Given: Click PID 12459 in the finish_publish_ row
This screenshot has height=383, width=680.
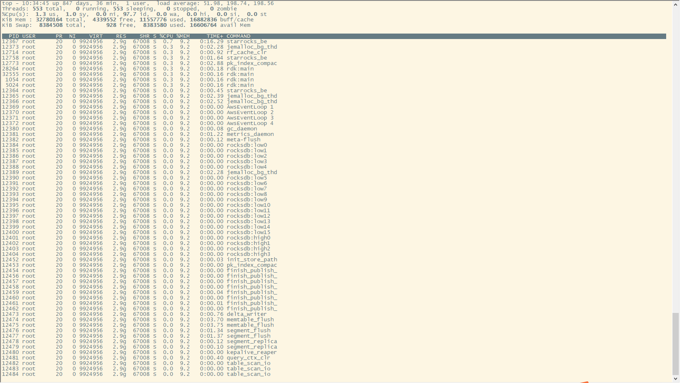Looking at the screenshot, I should tap(10, 292).
